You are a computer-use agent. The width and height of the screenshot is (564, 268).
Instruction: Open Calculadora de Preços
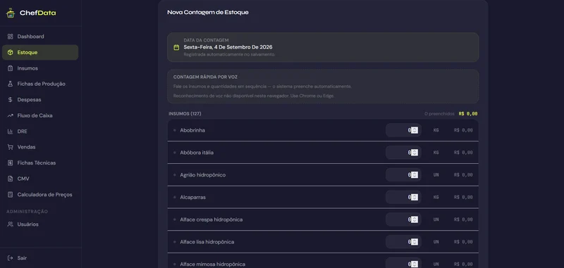pos(40,194)
